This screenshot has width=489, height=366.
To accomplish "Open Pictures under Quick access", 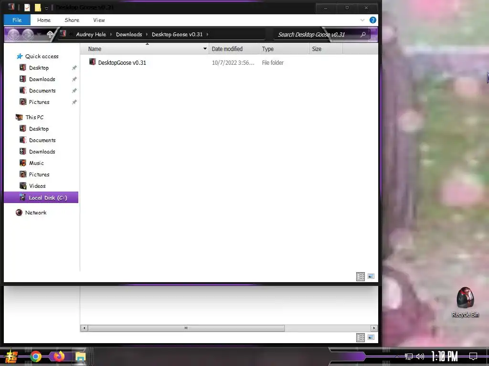I will (39, 102).
